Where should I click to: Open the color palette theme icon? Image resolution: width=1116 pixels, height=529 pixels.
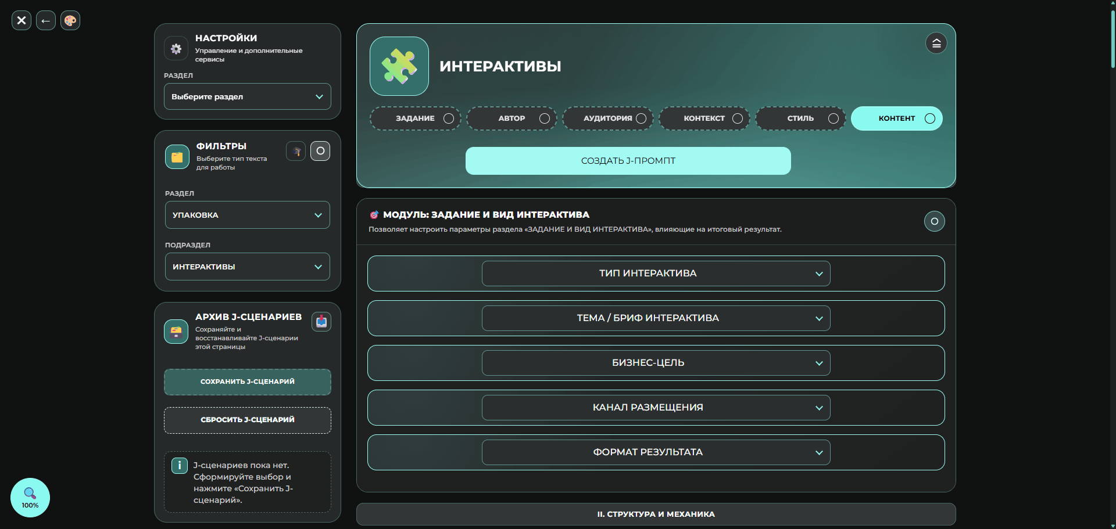[x=70, y=20]
